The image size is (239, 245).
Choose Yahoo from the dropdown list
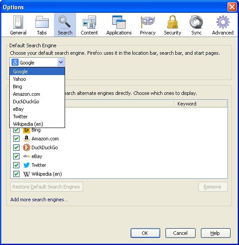[37, 79]
